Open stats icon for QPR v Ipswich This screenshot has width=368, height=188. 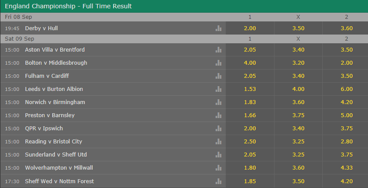point(218,129)
